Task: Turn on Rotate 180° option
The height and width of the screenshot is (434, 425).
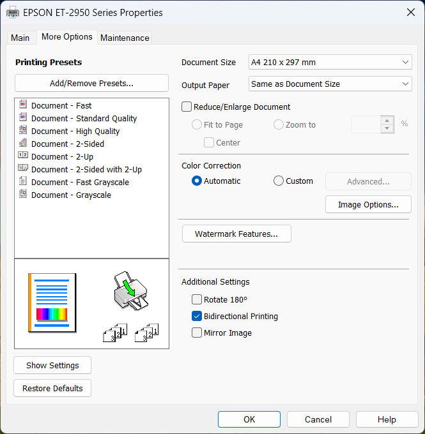Action: [197, 299]
